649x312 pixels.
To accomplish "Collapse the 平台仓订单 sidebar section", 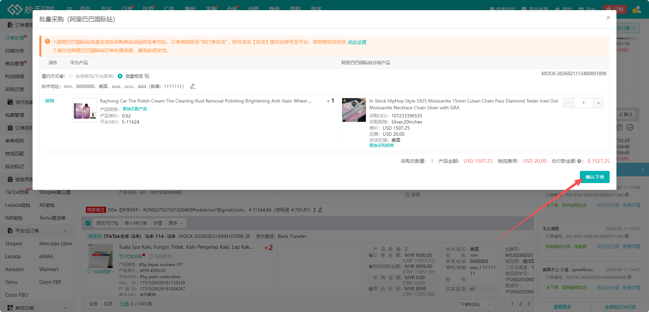I will [65, 231].
